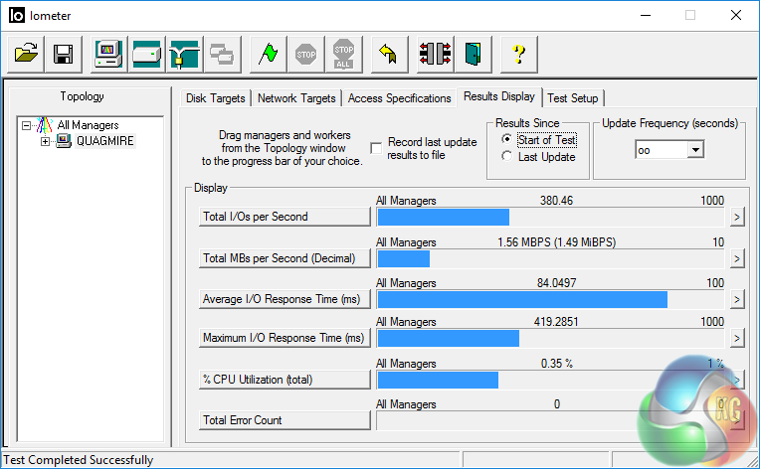
Task: Select All Managers label in Topology
Action: point(88,125)
